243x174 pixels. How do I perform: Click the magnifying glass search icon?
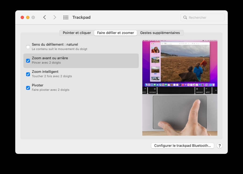[185, 17]
